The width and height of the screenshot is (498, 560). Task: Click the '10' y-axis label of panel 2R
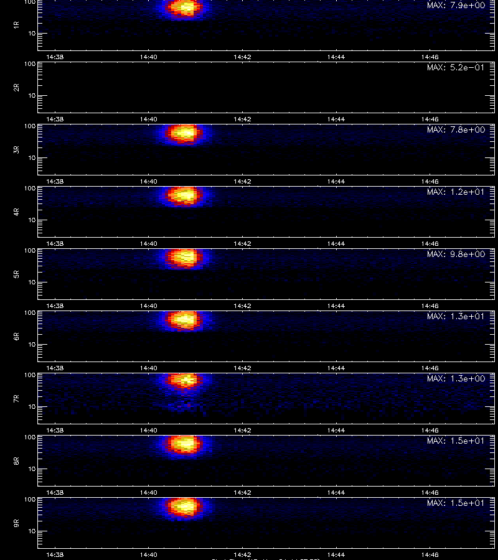pyautogui.click(x=32, y=95)
